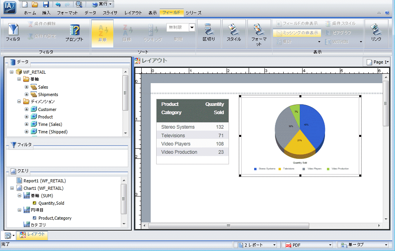Click the layout horizontal scrollbar
395x251 pixels.
[x=229, y=226]
